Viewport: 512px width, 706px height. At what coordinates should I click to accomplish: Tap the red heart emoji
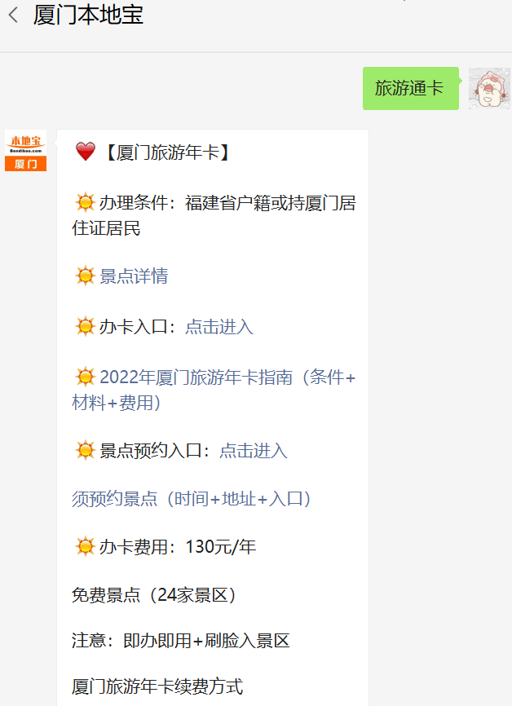click(x=85, y=152)
